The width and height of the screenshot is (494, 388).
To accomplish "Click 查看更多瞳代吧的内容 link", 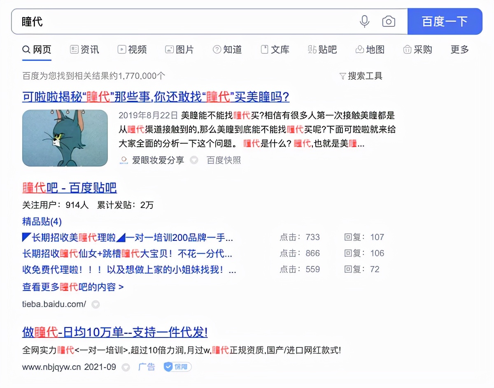I will click(72, 287).
